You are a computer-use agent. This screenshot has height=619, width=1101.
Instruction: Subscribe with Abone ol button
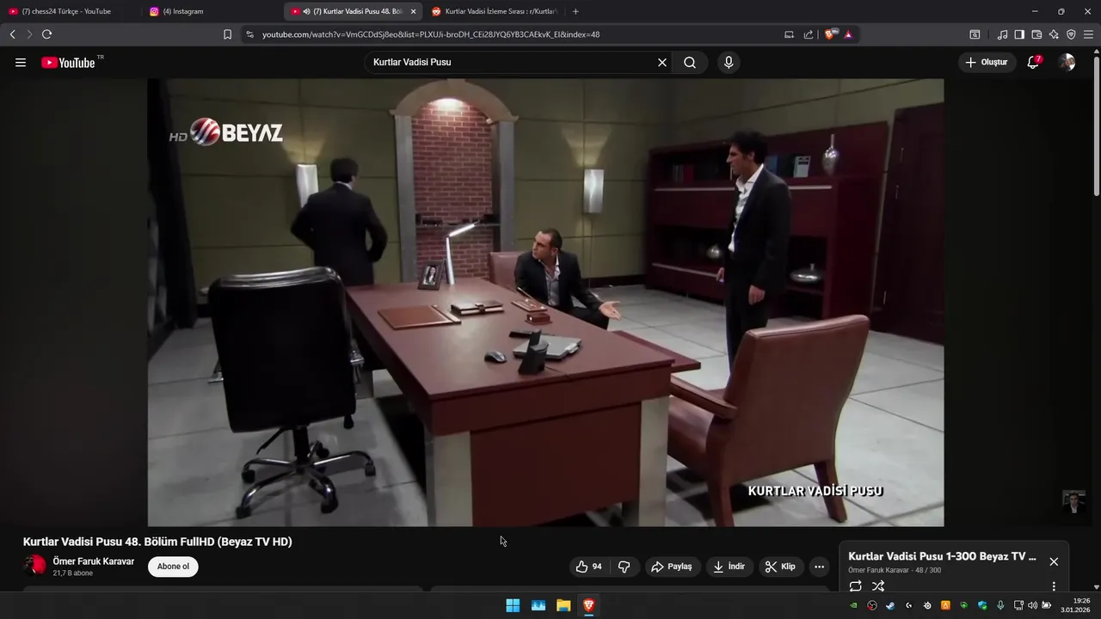[173, 567]
